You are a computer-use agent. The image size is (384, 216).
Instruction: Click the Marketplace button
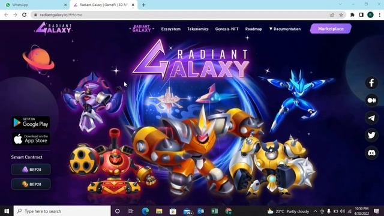pyautogui.click(x=331, y=29)
